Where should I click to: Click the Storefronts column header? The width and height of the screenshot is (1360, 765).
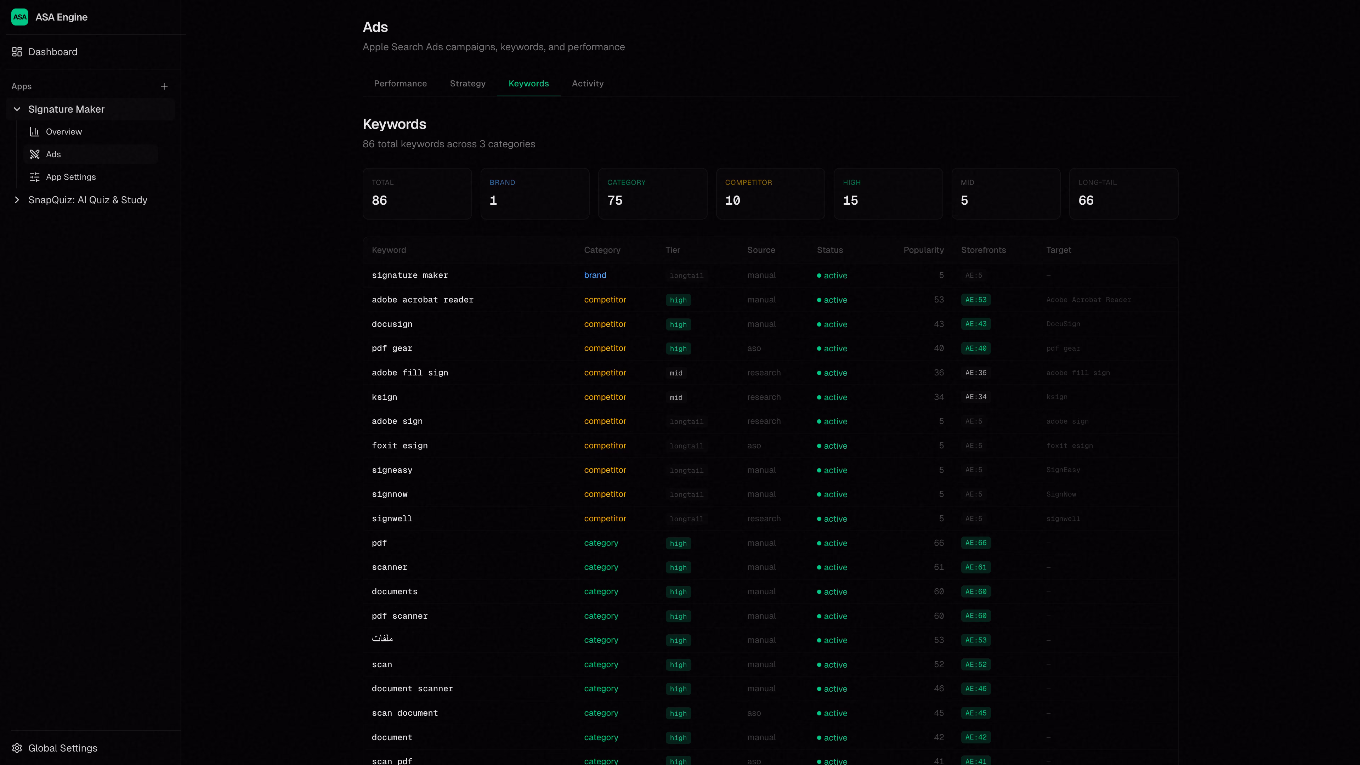point(983,250)
